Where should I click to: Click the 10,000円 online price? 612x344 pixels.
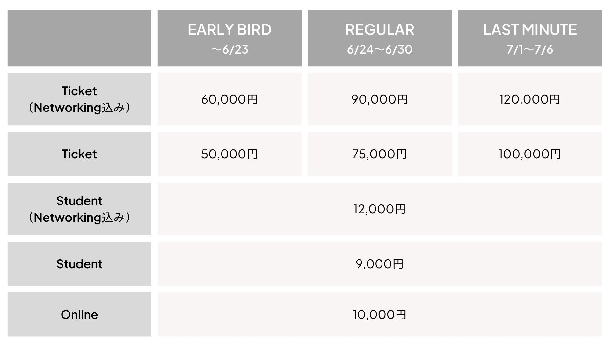tap(379, 315)
